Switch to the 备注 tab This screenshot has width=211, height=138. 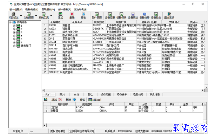pyautogui.click(x=90, y=95)
